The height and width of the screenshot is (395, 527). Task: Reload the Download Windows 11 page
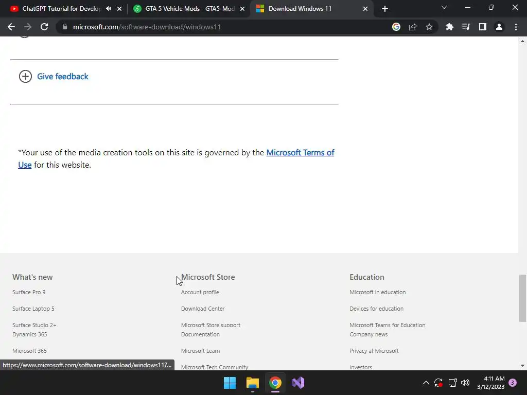(44, 27)
